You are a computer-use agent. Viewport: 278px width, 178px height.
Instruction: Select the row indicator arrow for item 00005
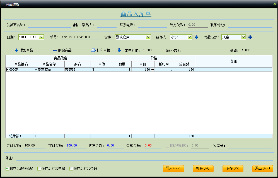tap(7, 69)
